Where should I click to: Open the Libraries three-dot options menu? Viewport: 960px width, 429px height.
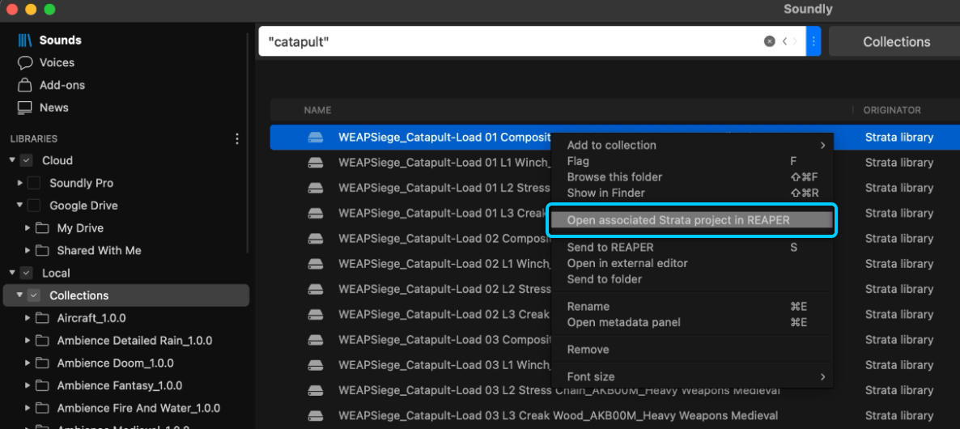pos(237,139)
